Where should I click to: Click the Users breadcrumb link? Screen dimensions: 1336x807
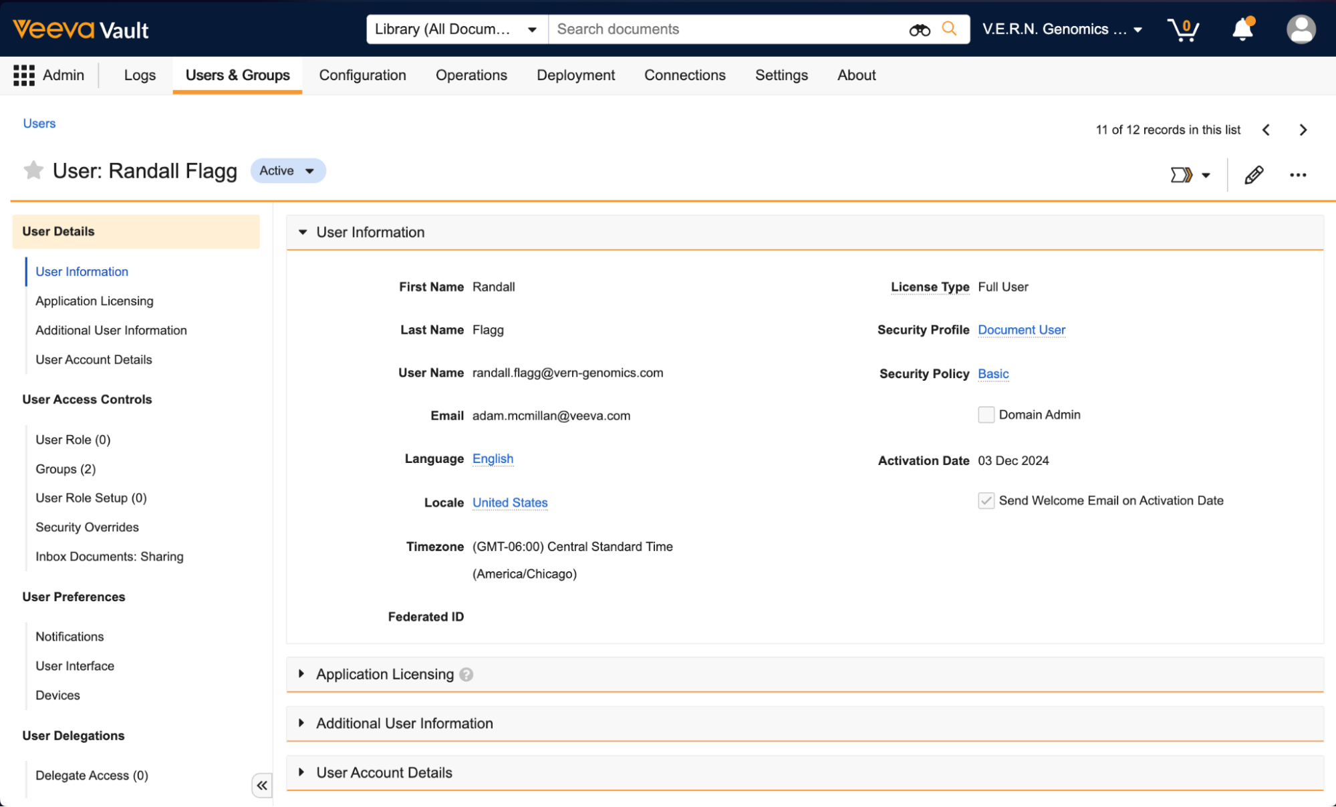pos(39,124)
